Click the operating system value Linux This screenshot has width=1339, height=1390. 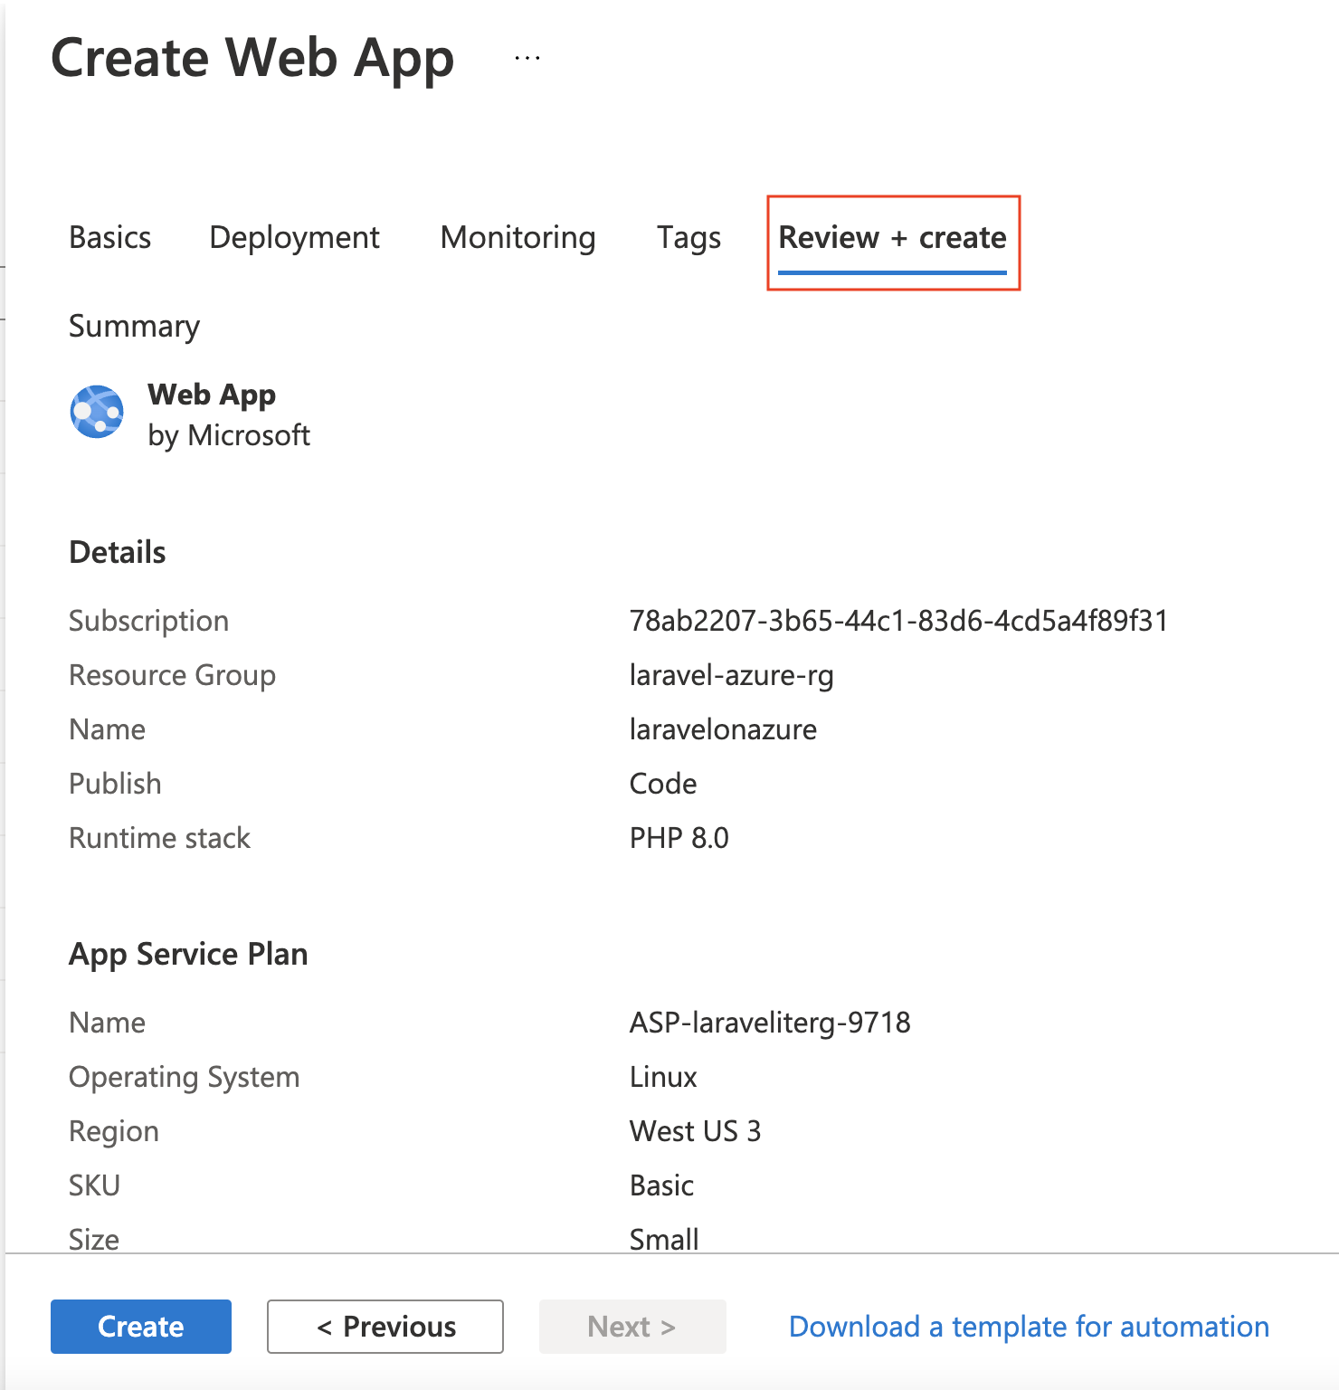(x=663, y=1077)
